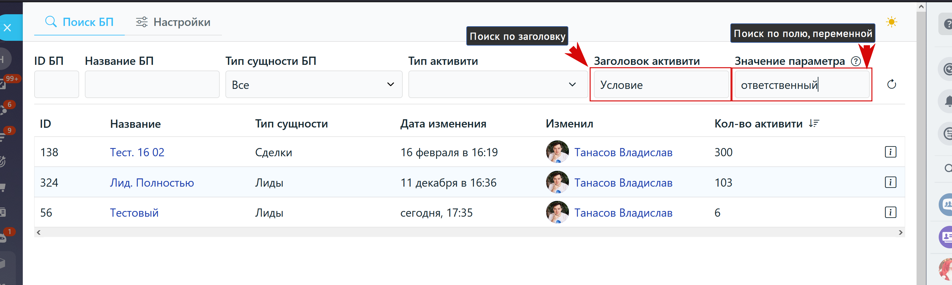Click the Заголовок активити field
The height and width of the screenshot is (285, 952).
[660, 84]
